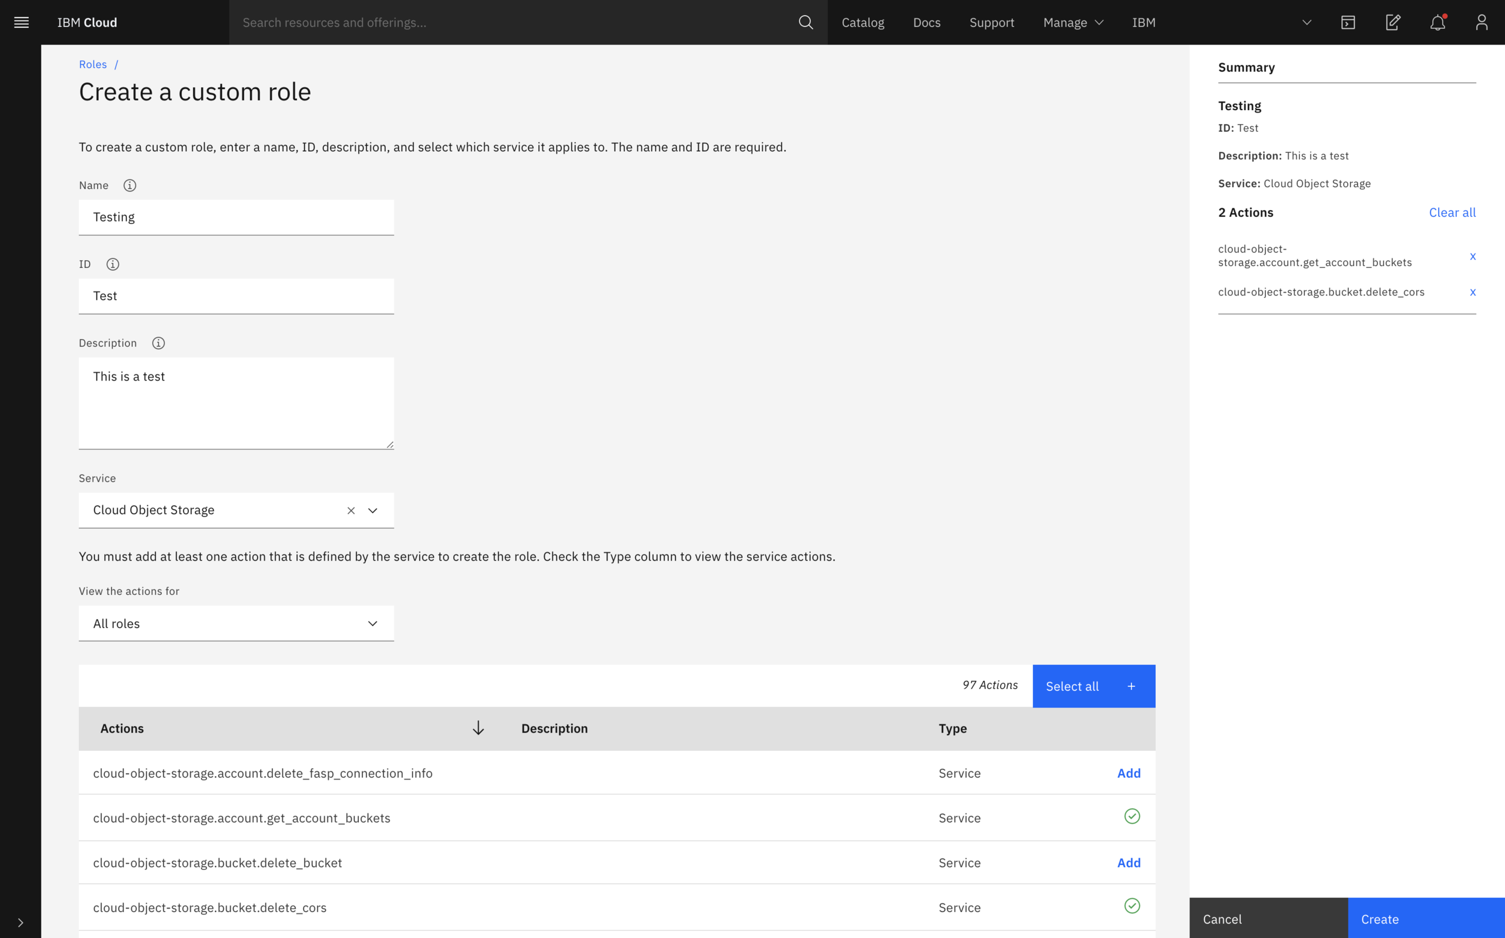Show info tooltip for Description field
The image size is (1505, 938).
(158, 343)
